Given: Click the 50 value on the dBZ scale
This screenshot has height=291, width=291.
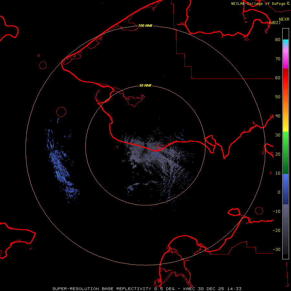Looking at the screenshot, I should click(278, 97).
